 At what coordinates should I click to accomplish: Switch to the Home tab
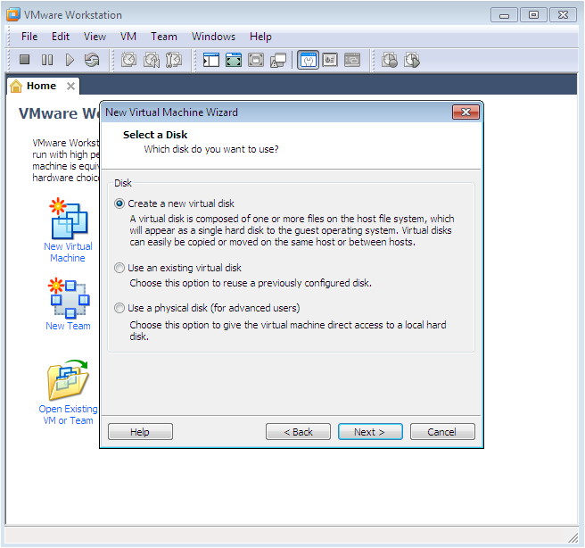tap(41, 86)
